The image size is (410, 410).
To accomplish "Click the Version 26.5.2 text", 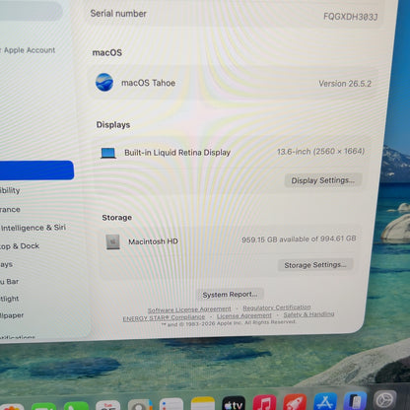I will click(345, 84).
